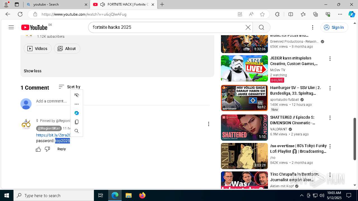The image size is (358, 201).
Task: Open the McDev TV channel name
Action: (277, 70)
